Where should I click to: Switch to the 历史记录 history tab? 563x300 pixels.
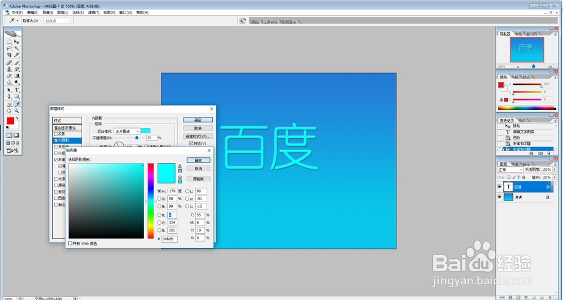tap(507, 120)
